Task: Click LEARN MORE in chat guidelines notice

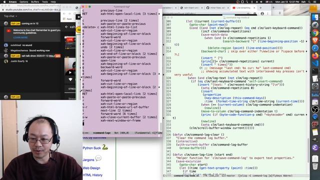Action: [20, 37]
